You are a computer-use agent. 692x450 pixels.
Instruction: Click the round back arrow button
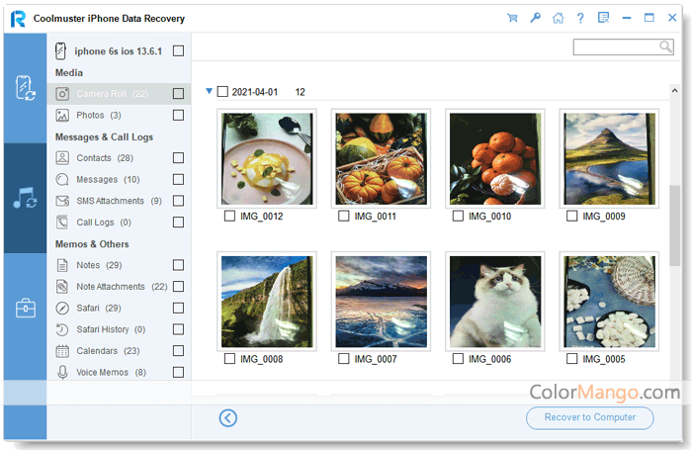pyautogui.click(x=228, y=417)
